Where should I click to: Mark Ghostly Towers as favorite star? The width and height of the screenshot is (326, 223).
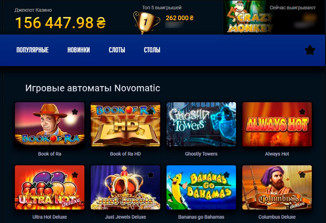[227, 112]
